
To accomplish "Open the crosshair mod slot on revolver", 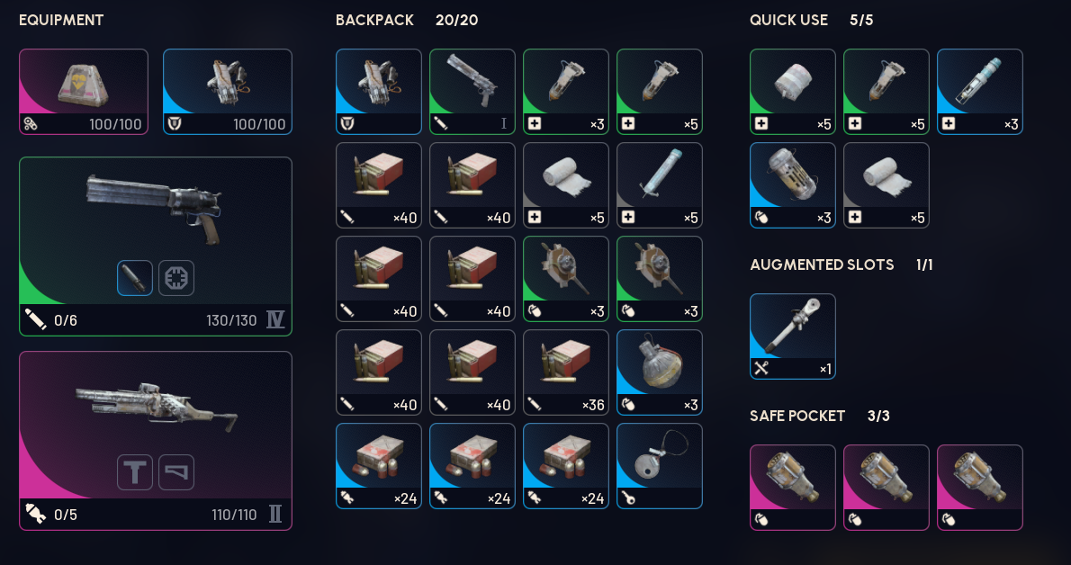I will point(176,278).
